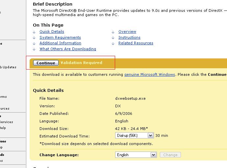
Task: Click arrow icon beside What Others Are Downloading
Action: (x=34, y=49)
